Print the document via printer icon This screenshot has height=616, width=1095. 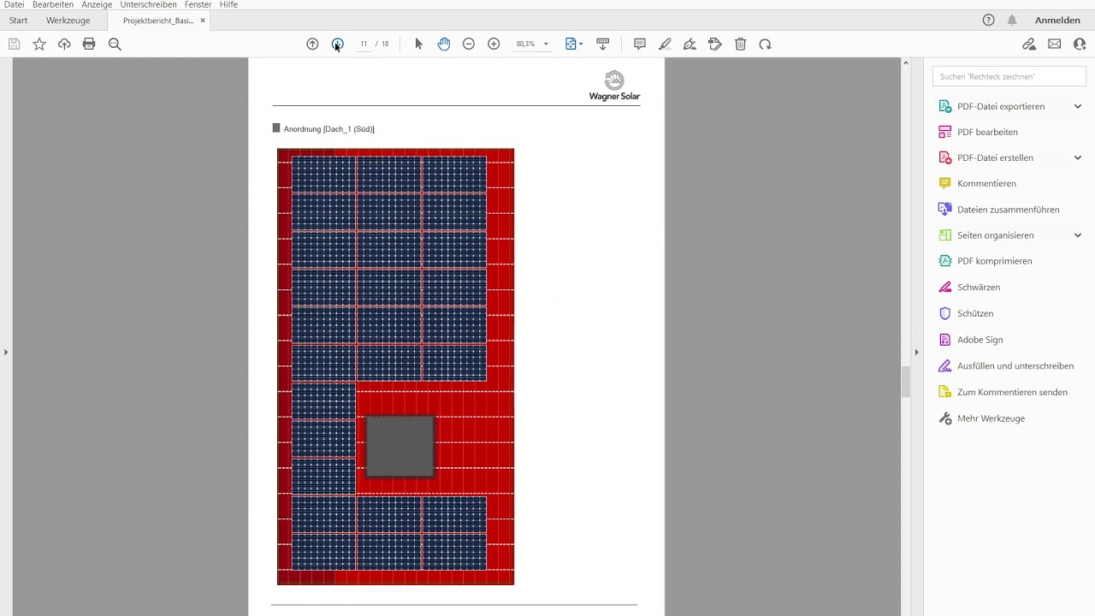click(89, 44)
